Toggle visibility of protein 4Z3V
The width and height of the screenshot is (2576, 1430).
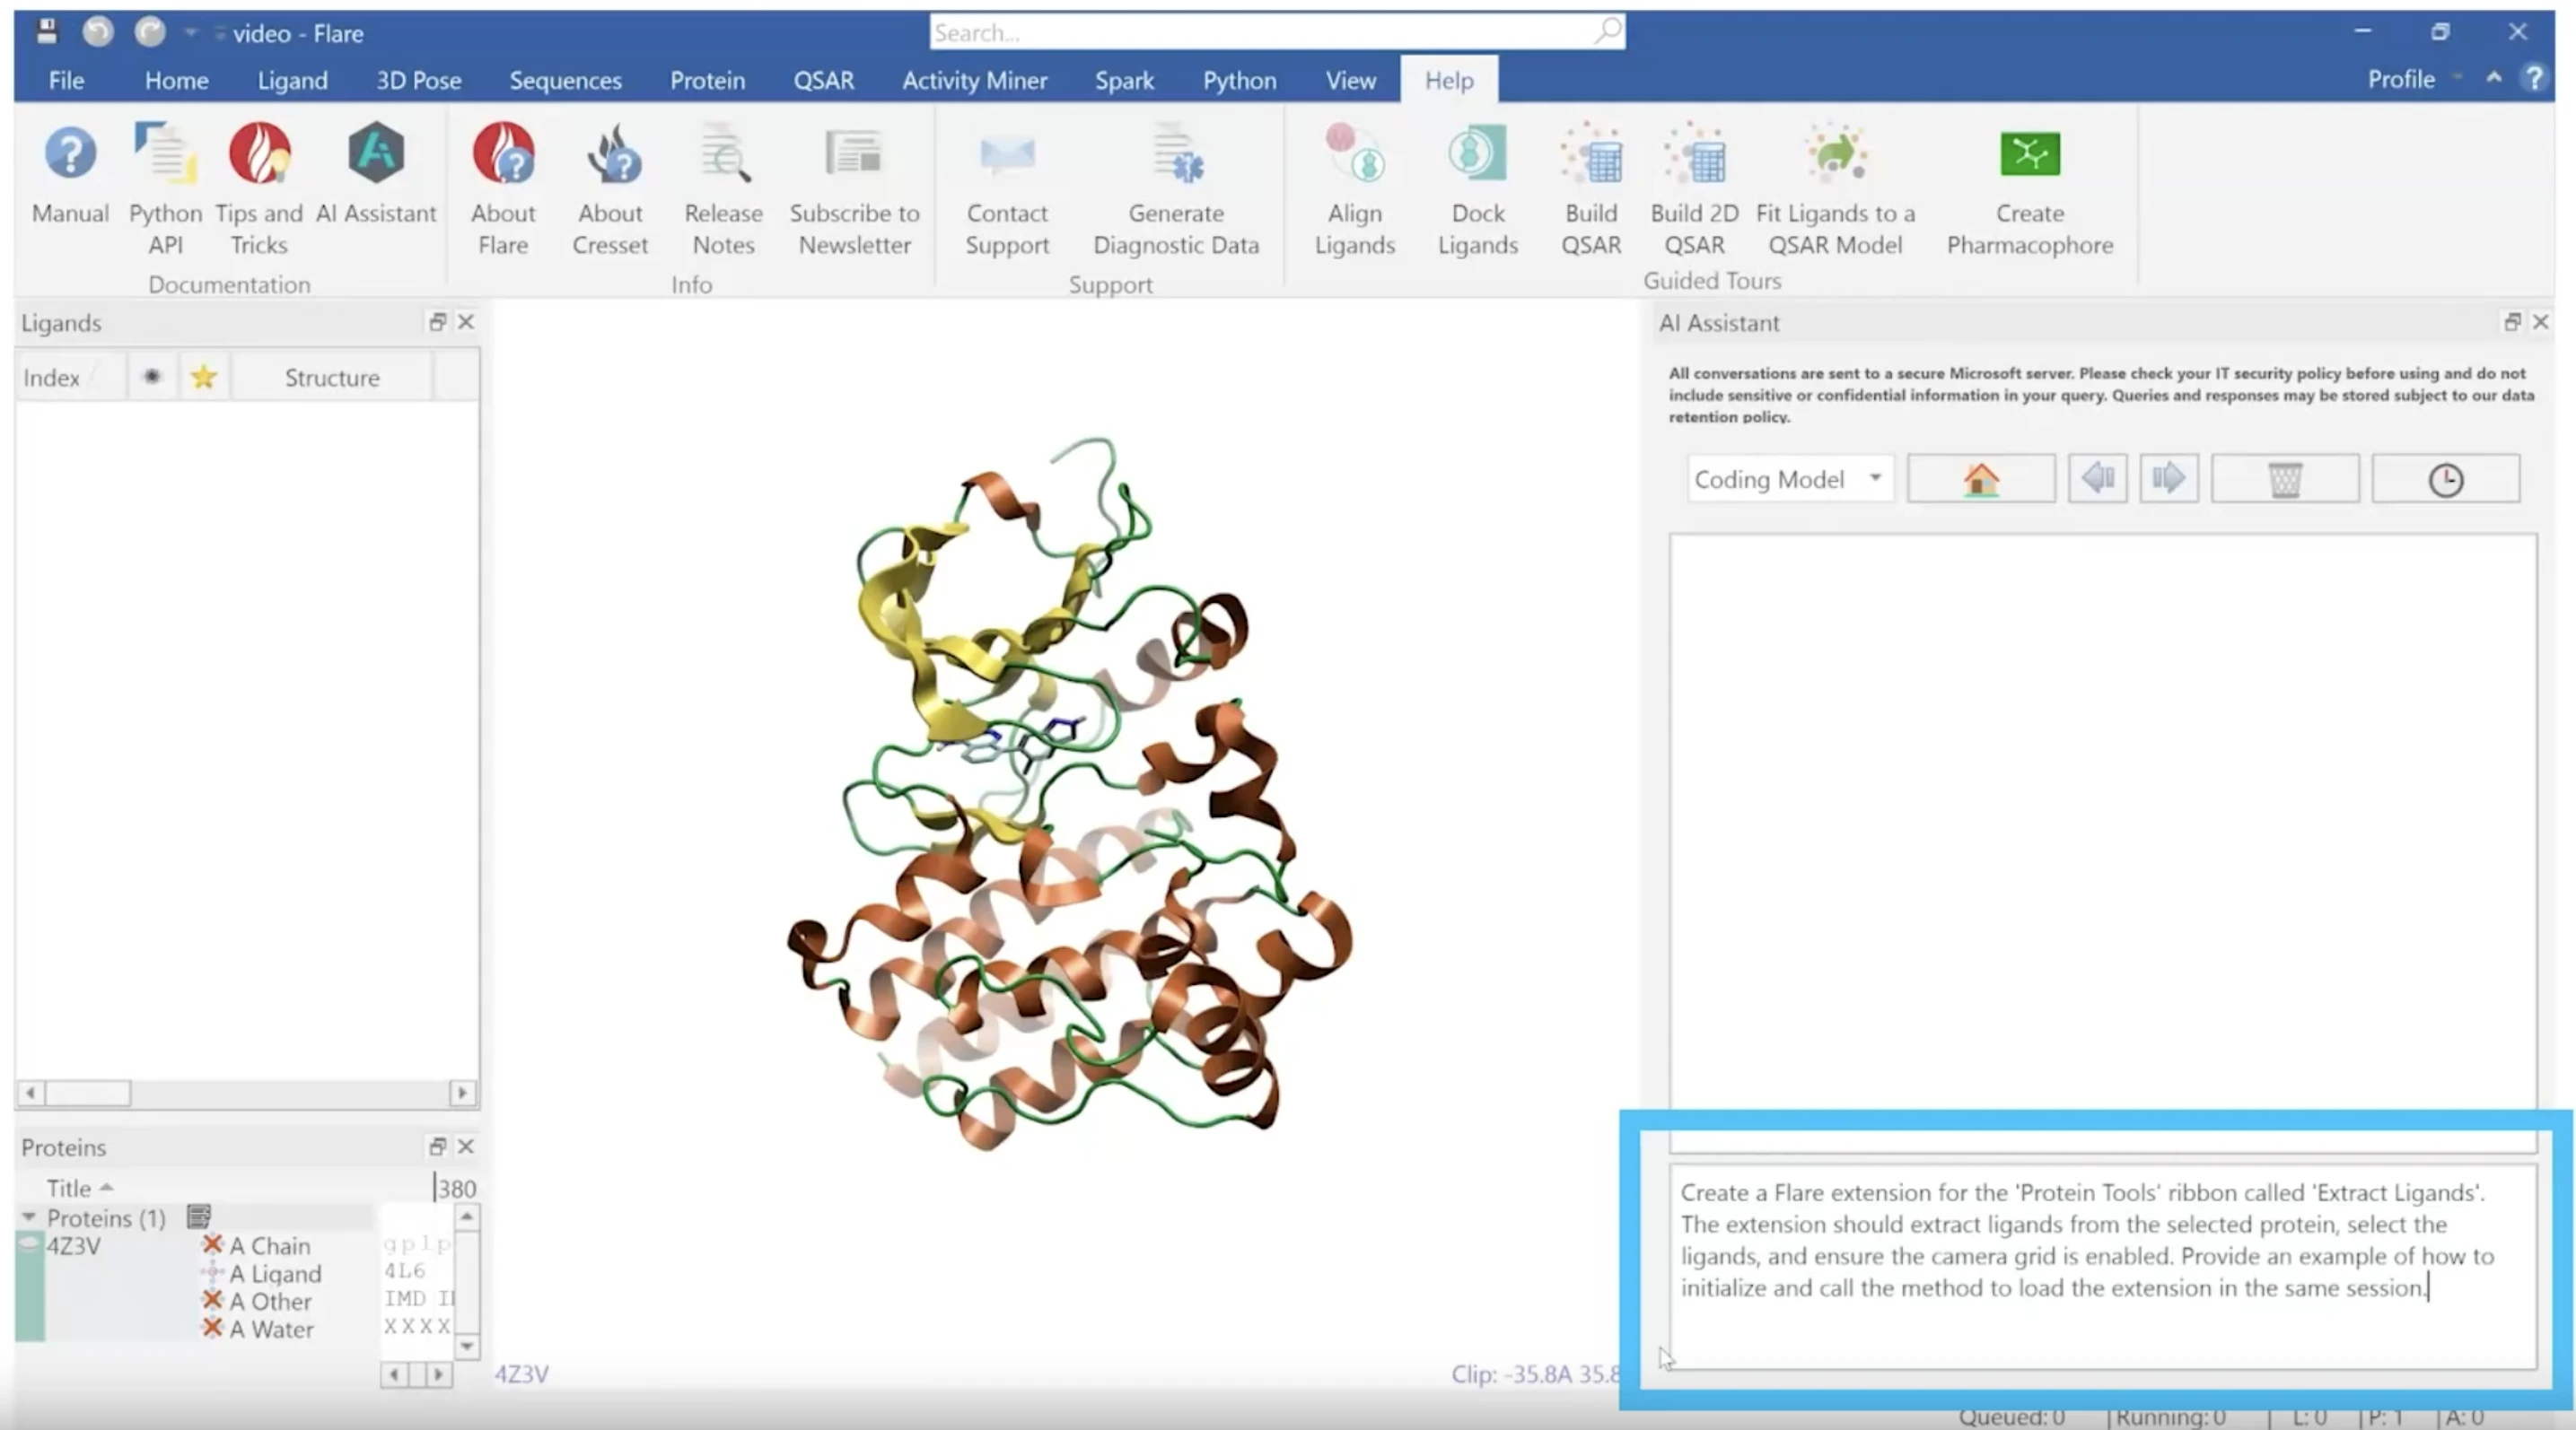tap(29, 1244)
